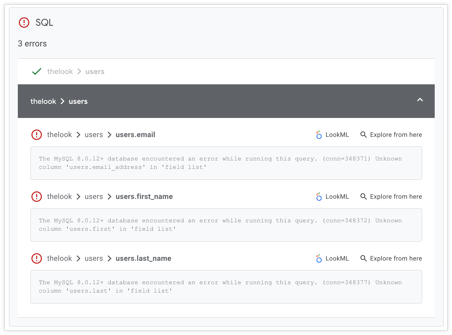
Task: Click the green checkmark next to thelook users
Action: point(36,71)
